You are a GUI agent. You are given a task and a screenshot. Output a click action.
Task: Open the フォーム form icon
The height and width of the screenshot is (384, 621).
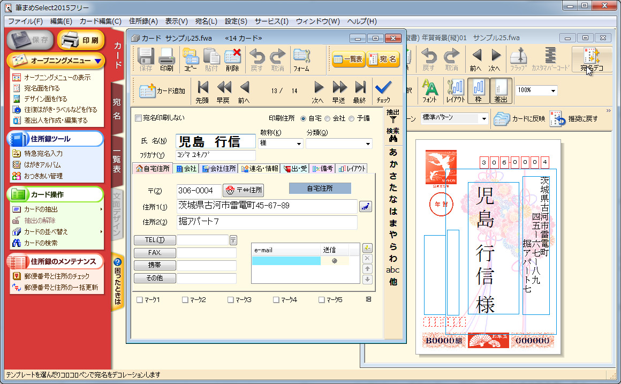pyautogui.click(x=301, y=59)
